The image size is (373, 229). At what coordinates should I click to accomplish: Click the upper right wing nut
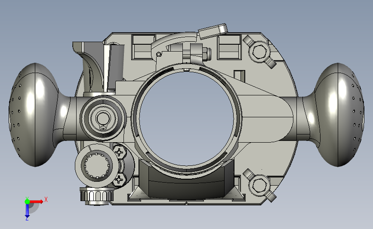(259, 52)
